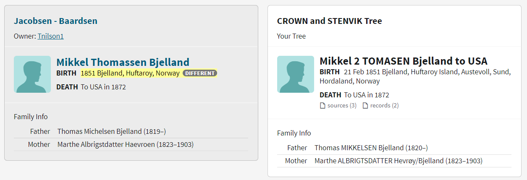Image resolution: width=527 pixels, height=180 pixels.
Task: Click left card's death text To USA in 1872
Action: [103, 87]
